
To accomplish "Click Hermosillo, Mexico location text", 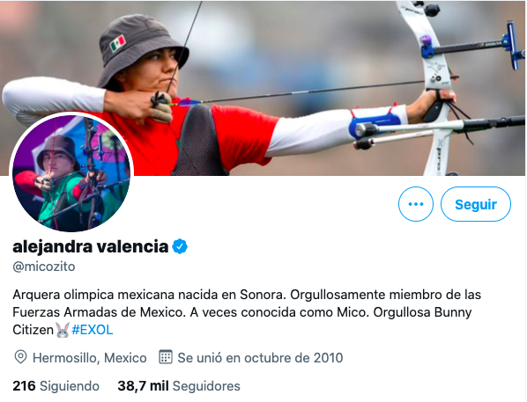I will click(x=90, y=358).
